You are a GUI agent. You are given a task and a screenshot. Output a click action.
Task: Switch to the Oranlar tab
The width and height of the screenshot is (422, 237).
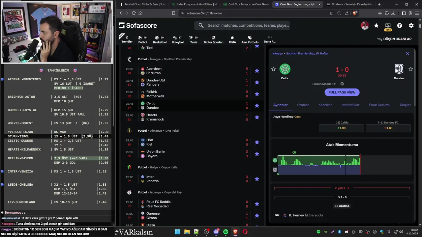point(303,105)
